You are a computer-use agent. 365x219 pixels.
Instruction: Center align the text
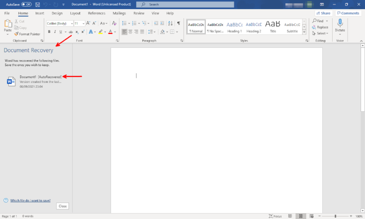(130, 32)
